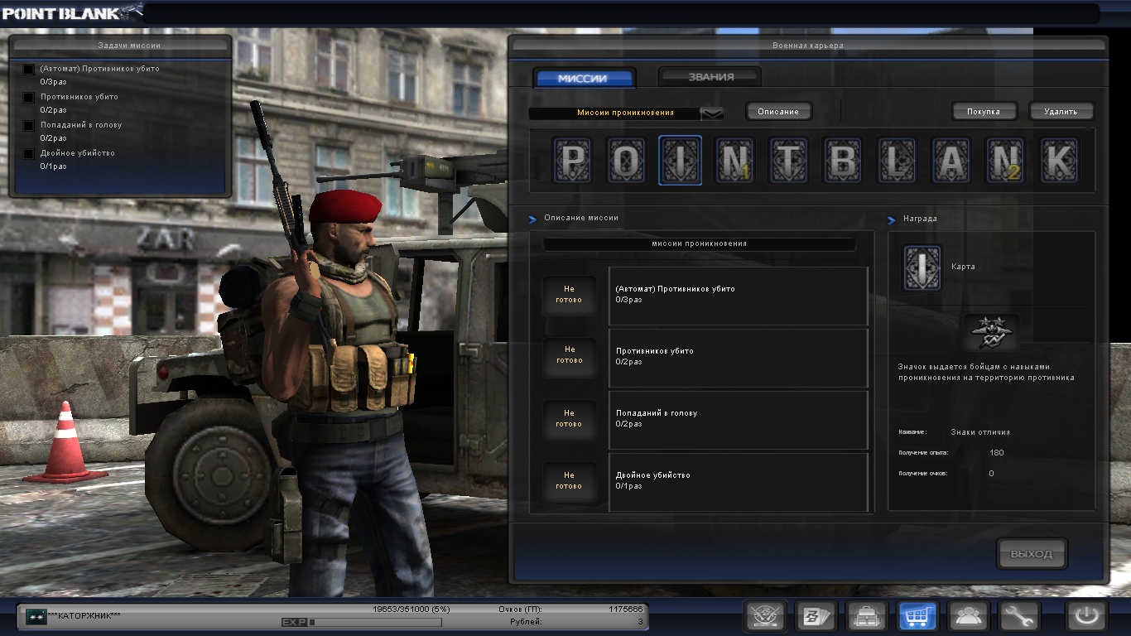Click the winged star badge in Награда
This screenshot has width=1131, height=636.
pyautogui.click(x=991, y=333)
